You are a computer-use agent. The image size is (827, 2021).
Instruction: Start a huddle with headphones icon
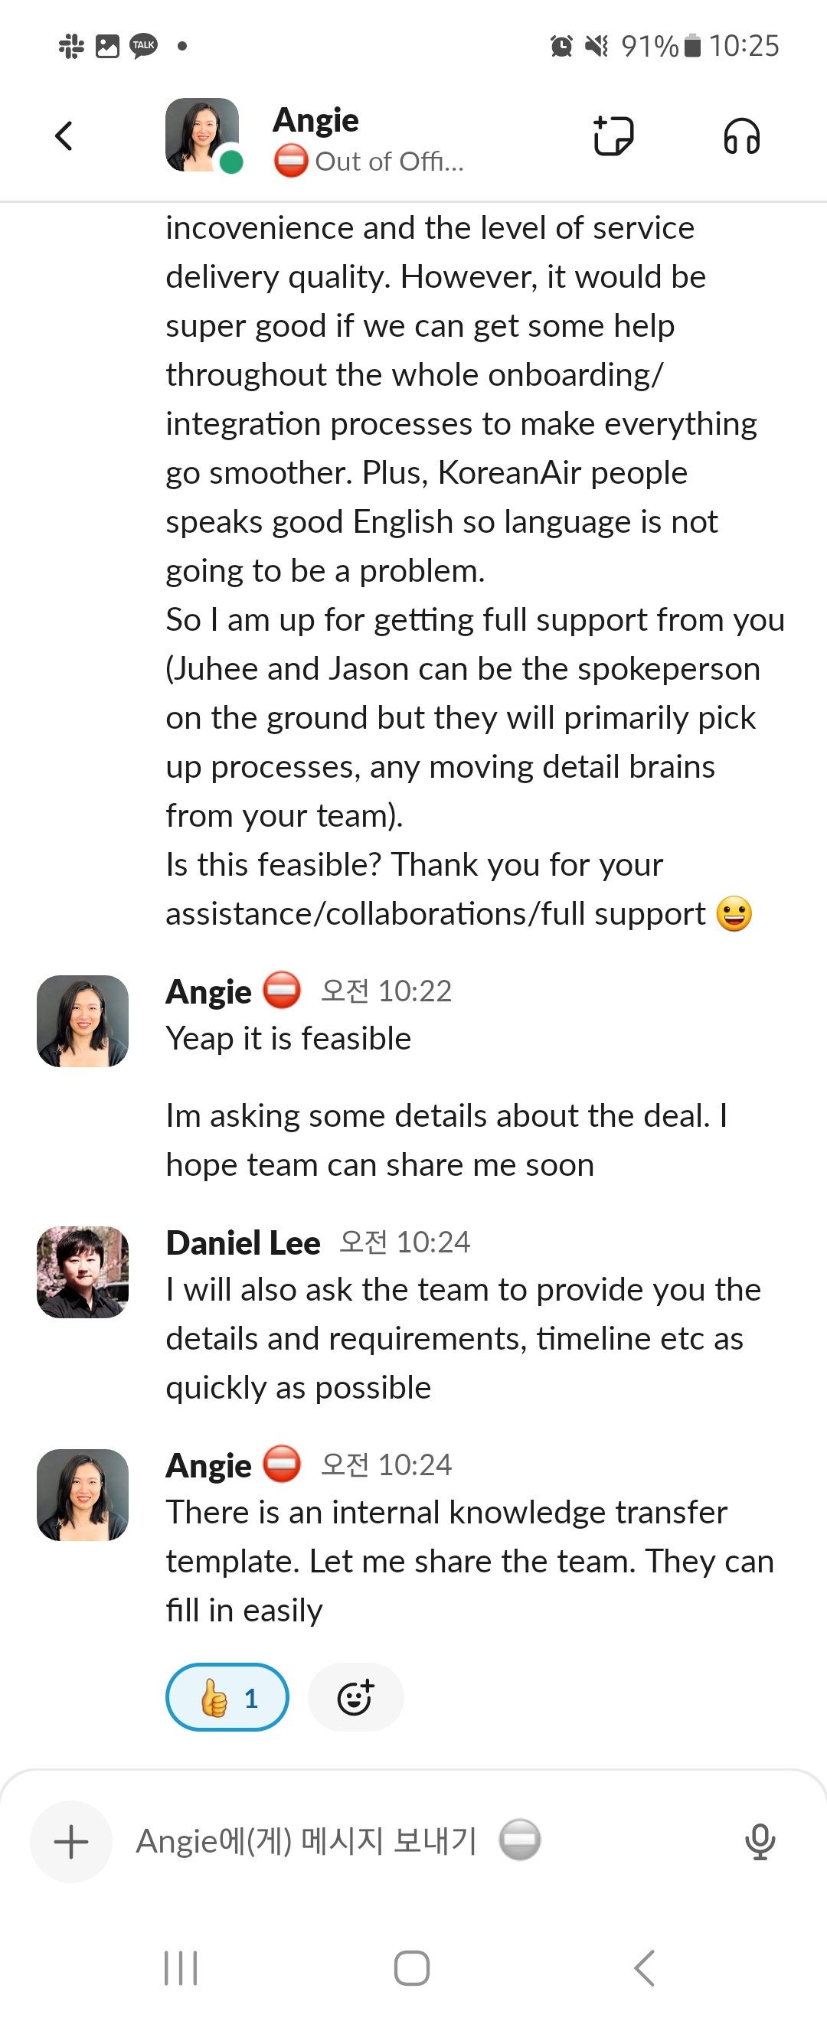point(740,136)
